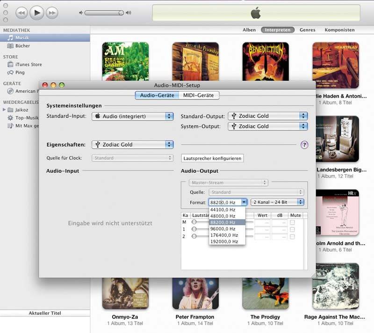Click the rewind previous track button
The image size is (374, 333).
(22, 13)
